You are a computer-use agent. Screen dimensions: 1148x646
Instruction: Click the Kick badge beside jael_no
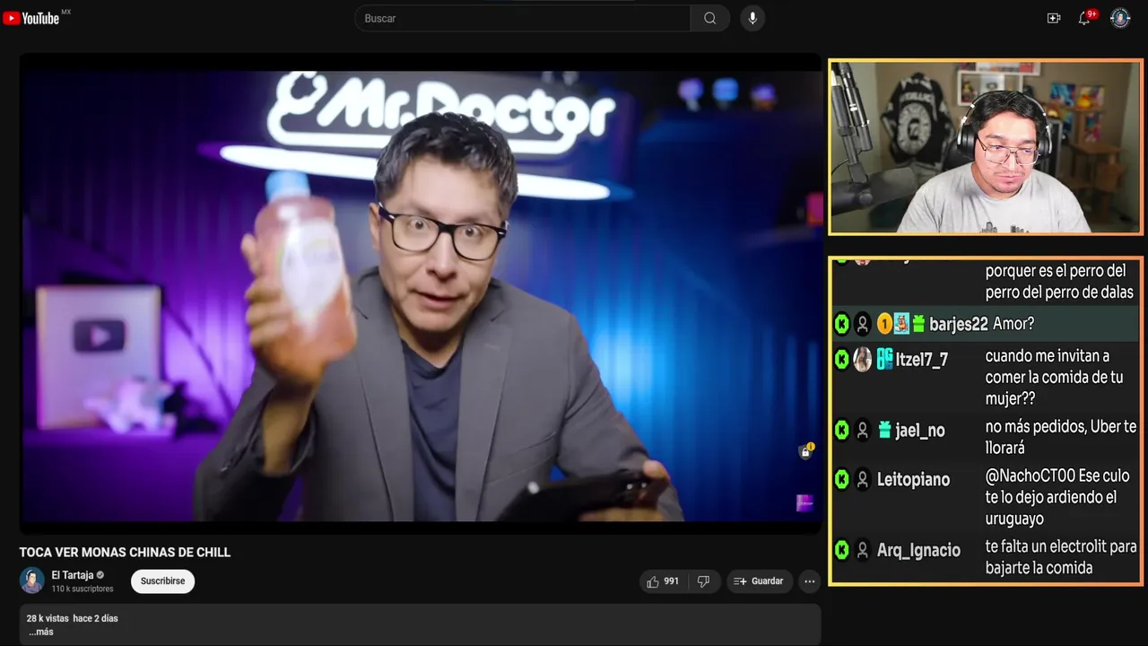tap(842, 431)
